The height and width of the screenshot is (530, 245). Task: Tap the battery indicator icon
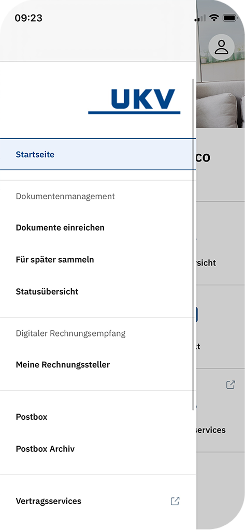click(x=230, y=18)
